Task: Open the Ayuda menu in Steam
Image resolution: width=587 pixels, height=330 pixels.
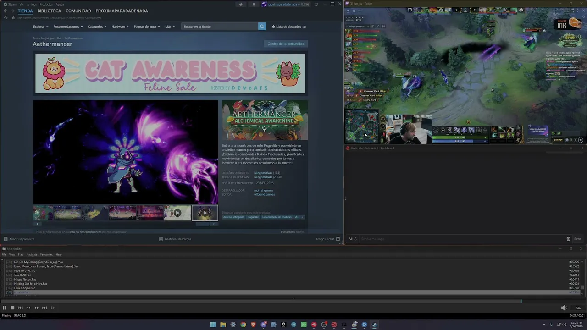Action: pyautogui.click(x=60, y=4)
